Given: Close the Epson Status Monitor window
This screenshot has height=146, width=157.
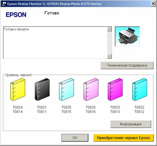Looking at the screenshot, I should (x=153, y=4).
